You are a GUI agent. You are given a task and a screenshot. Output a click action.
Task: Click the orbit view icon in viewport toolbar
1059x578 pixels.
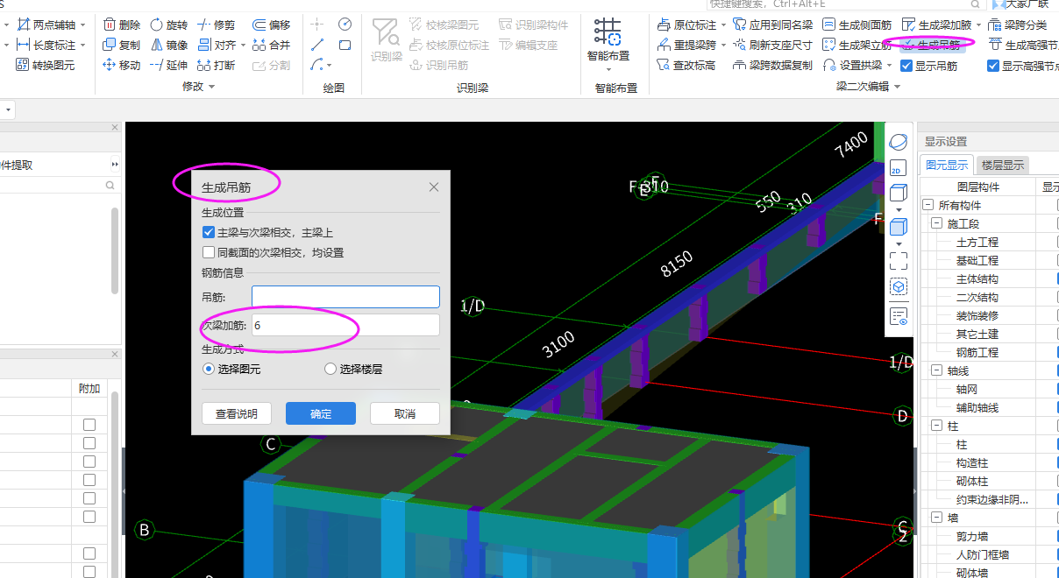pos(899,142)
